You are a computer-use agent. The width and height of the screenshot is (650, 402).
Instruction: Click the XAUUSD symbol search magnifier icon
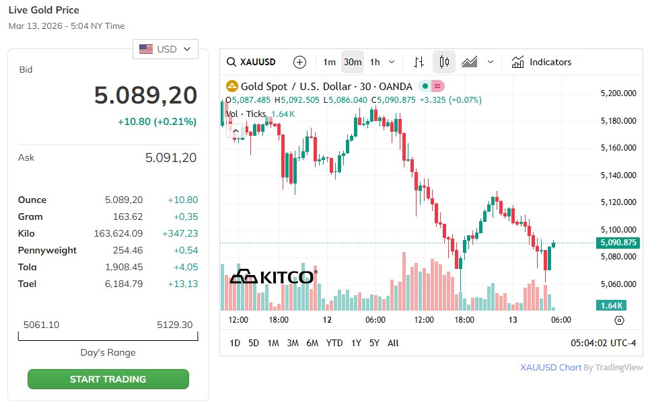tap(231, 62)
